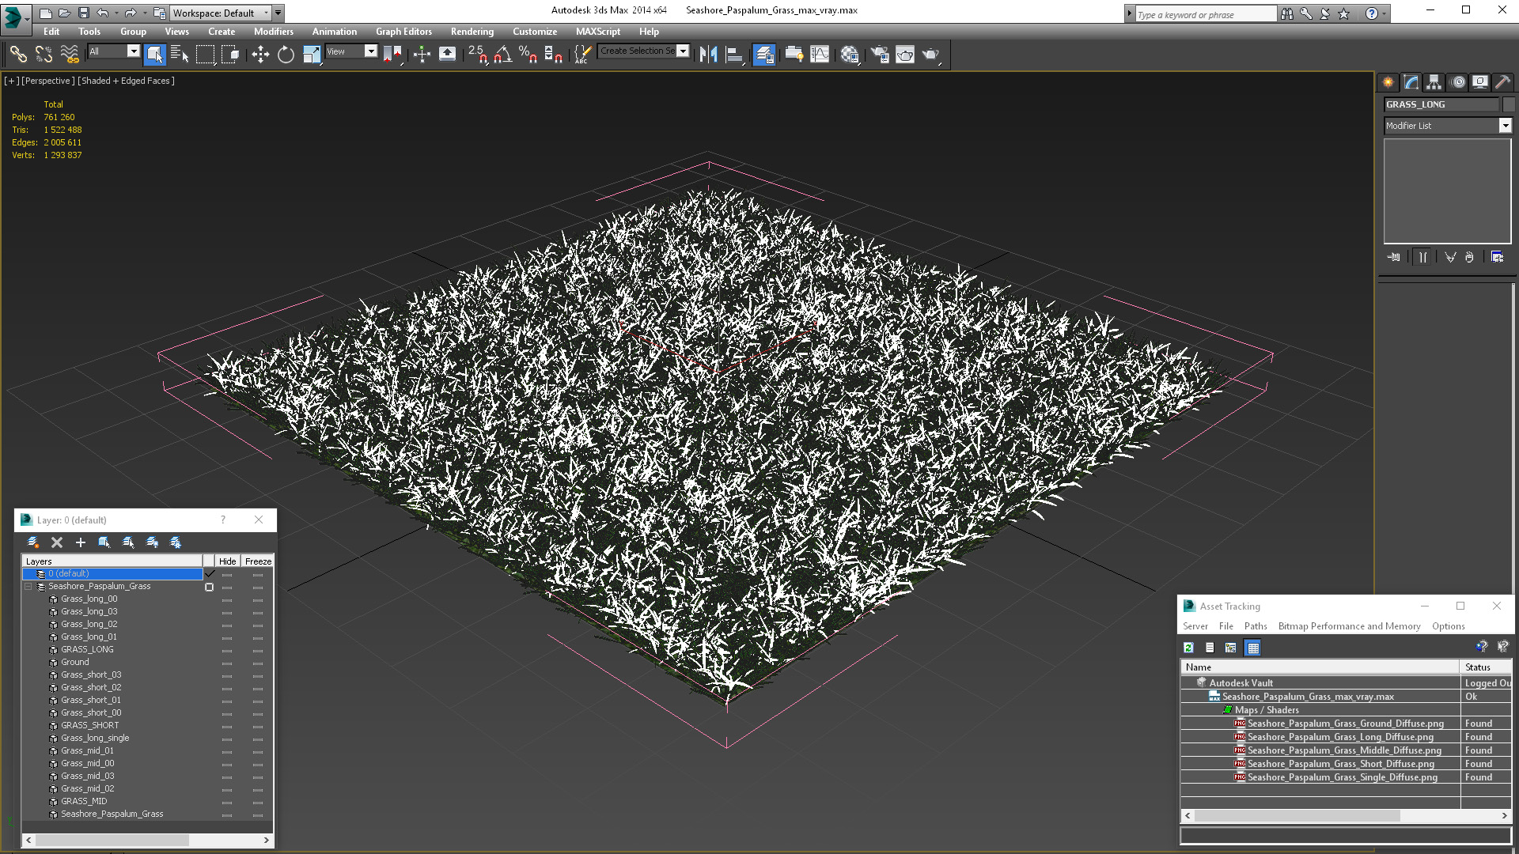Select the Select and Rotate tool
The image size is (1519, 854).
pos(286,54)
